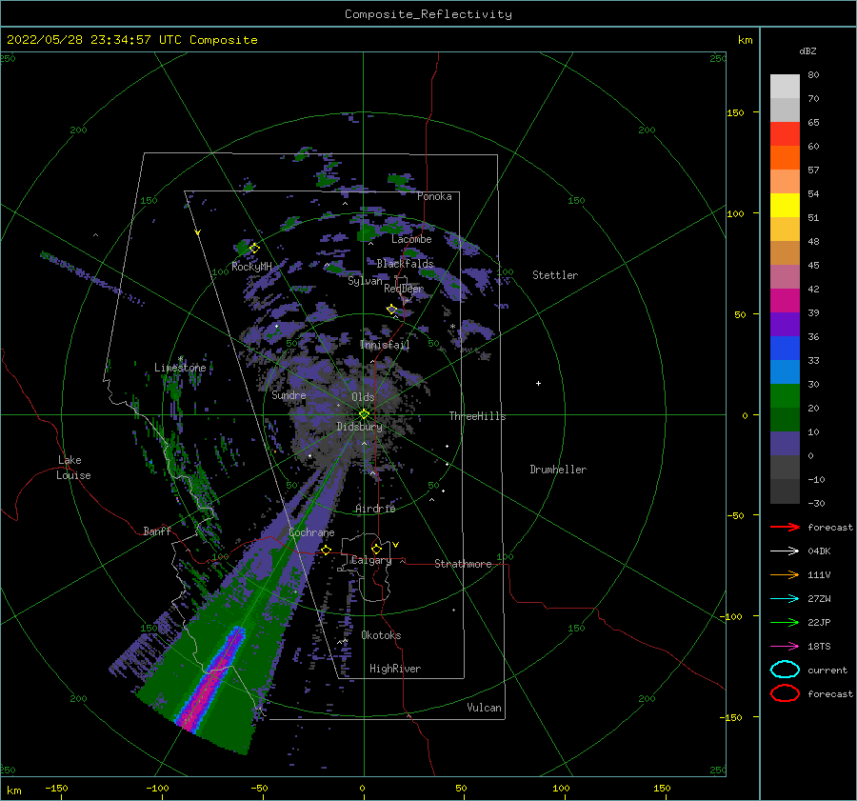Viewport: 857px width, 801px height.
Task: Click the red forecast oval icon
Action: pos(785,693)
